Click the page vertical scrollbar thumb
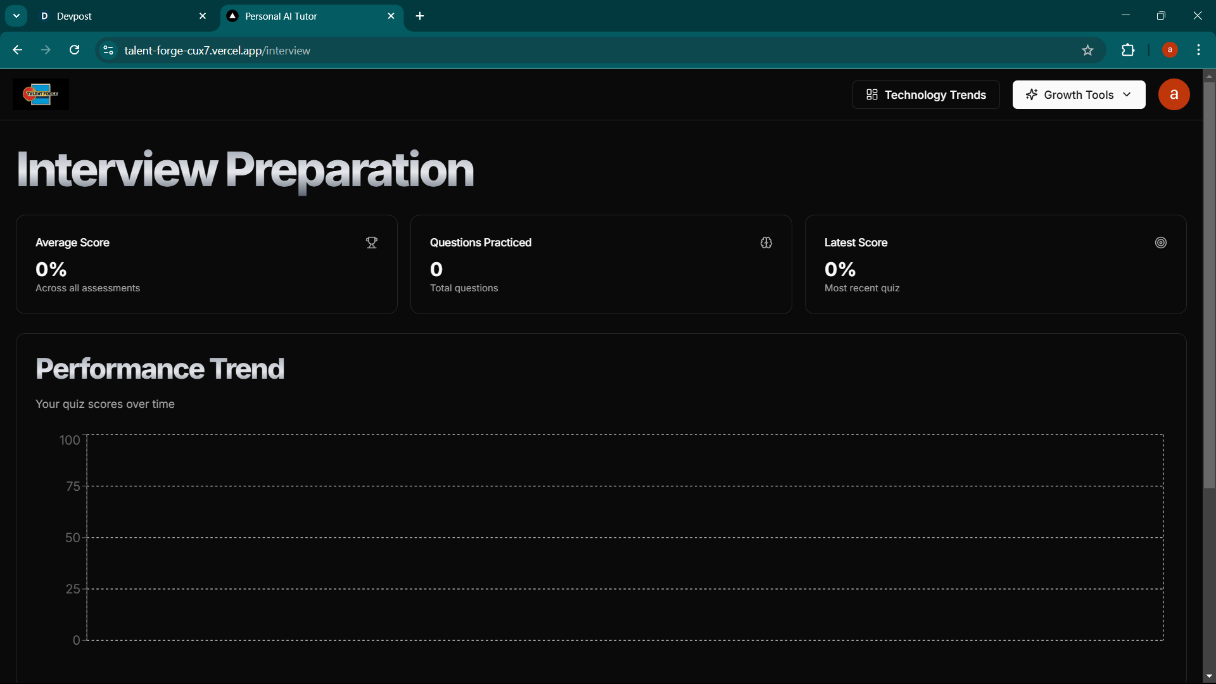 pos(1209,285)
